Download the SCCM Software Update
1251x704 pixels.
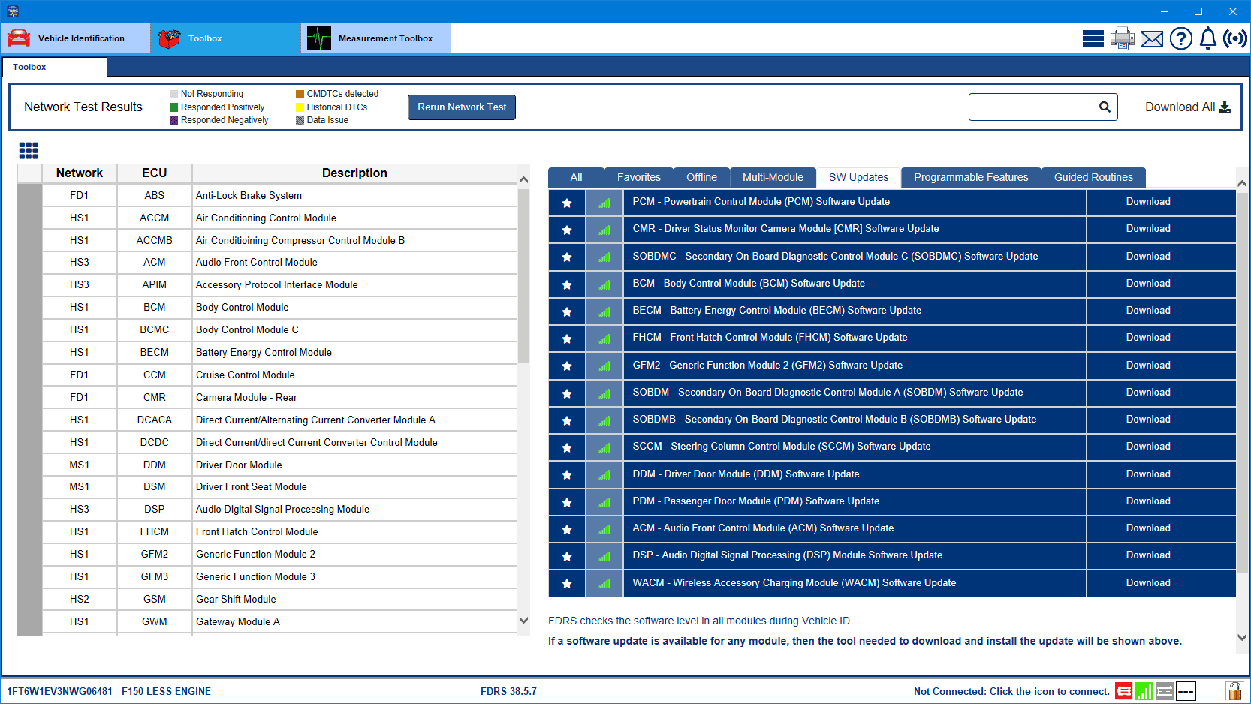(1147, 447)
